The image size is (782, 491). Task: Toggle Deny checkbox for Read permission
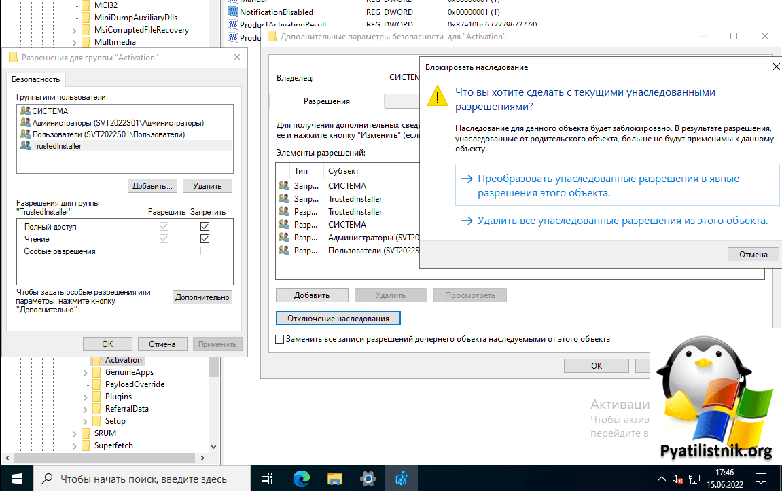tap(205, 239)
